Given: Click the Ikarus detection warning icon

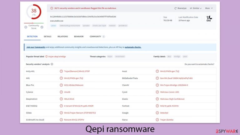Looking at the screenshot, I should pyautogui.click(x=157, y=120).
